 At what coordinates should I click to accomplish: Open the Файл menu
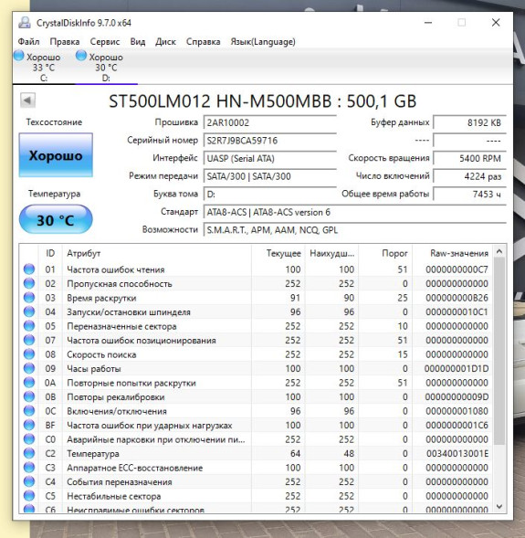click(28, 42)
